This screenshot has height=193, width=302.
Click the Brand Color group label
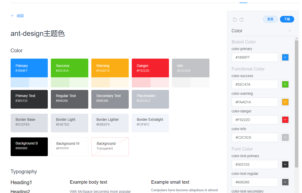coord(244,42)
